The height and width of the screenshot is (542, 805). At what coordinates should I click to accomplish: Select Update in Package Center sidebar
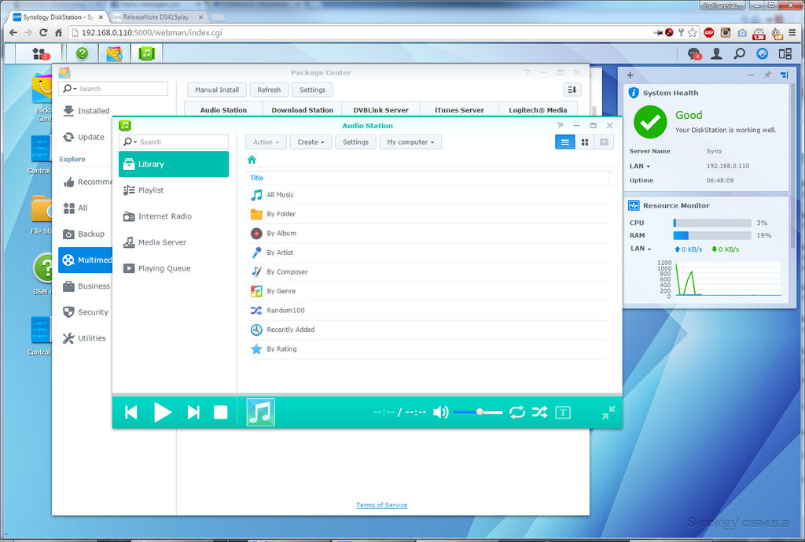click(86, 137)
